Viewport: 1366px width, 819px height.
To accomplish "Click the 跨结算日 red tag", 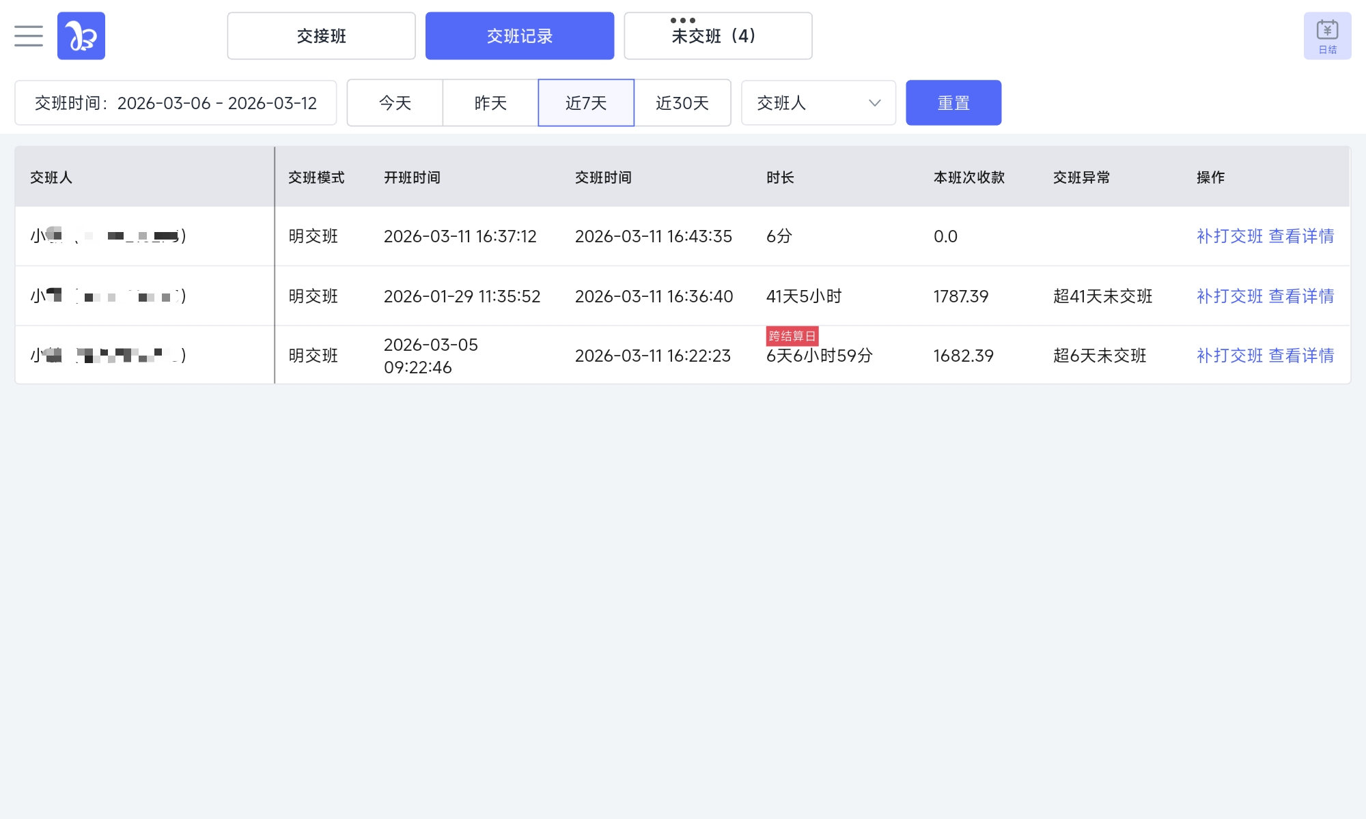I will click(792, 336).
